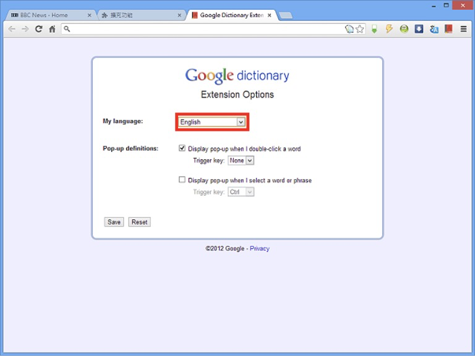Image resolution: width=475 pixels, height=357 pixels.
Task: Click the red Google Dictionary extension icon
Action: click(448, 29)
